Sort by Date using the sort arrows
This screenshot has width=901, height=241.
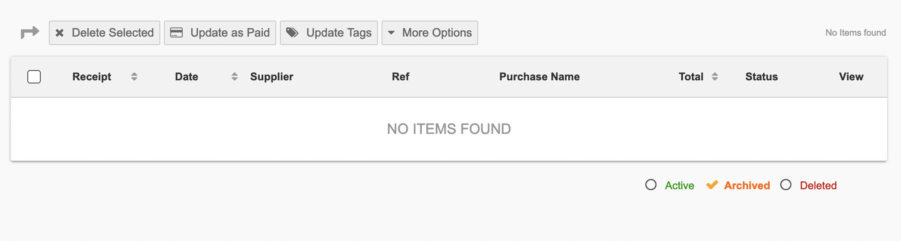point(234,77)
